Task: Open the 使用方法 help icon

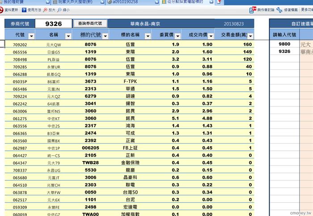Action: 24,10
